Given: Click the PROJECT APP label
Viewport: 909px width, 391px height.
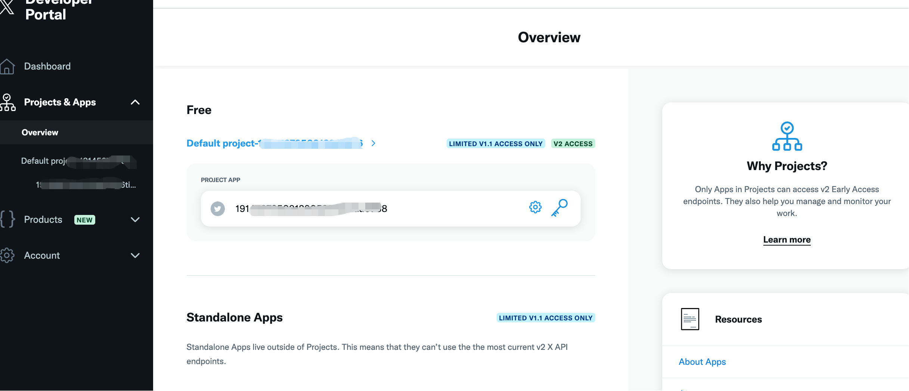Looking at the screenshot, I should [x=220, y=180].
